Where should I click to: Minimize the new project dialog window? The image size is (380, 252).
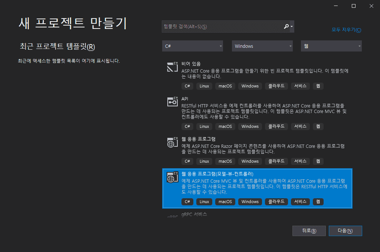335,6
